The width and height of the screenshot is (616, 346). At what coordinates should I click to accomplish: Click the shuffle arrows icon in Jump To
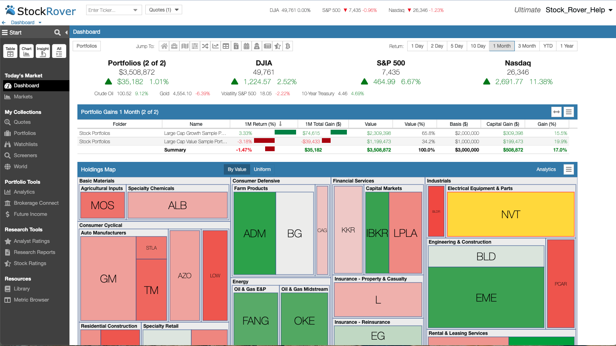(205, 46)
